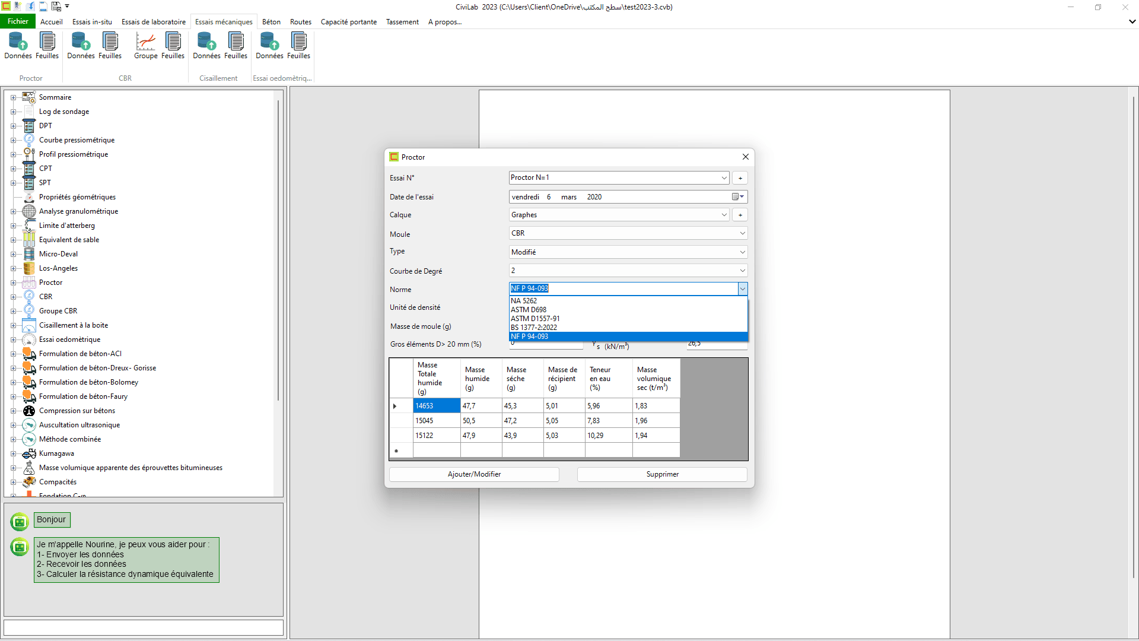The image size is (1139, 641).
Task: Add new calque with plus button
Action: pyautogui.click(x=740, y=215)
